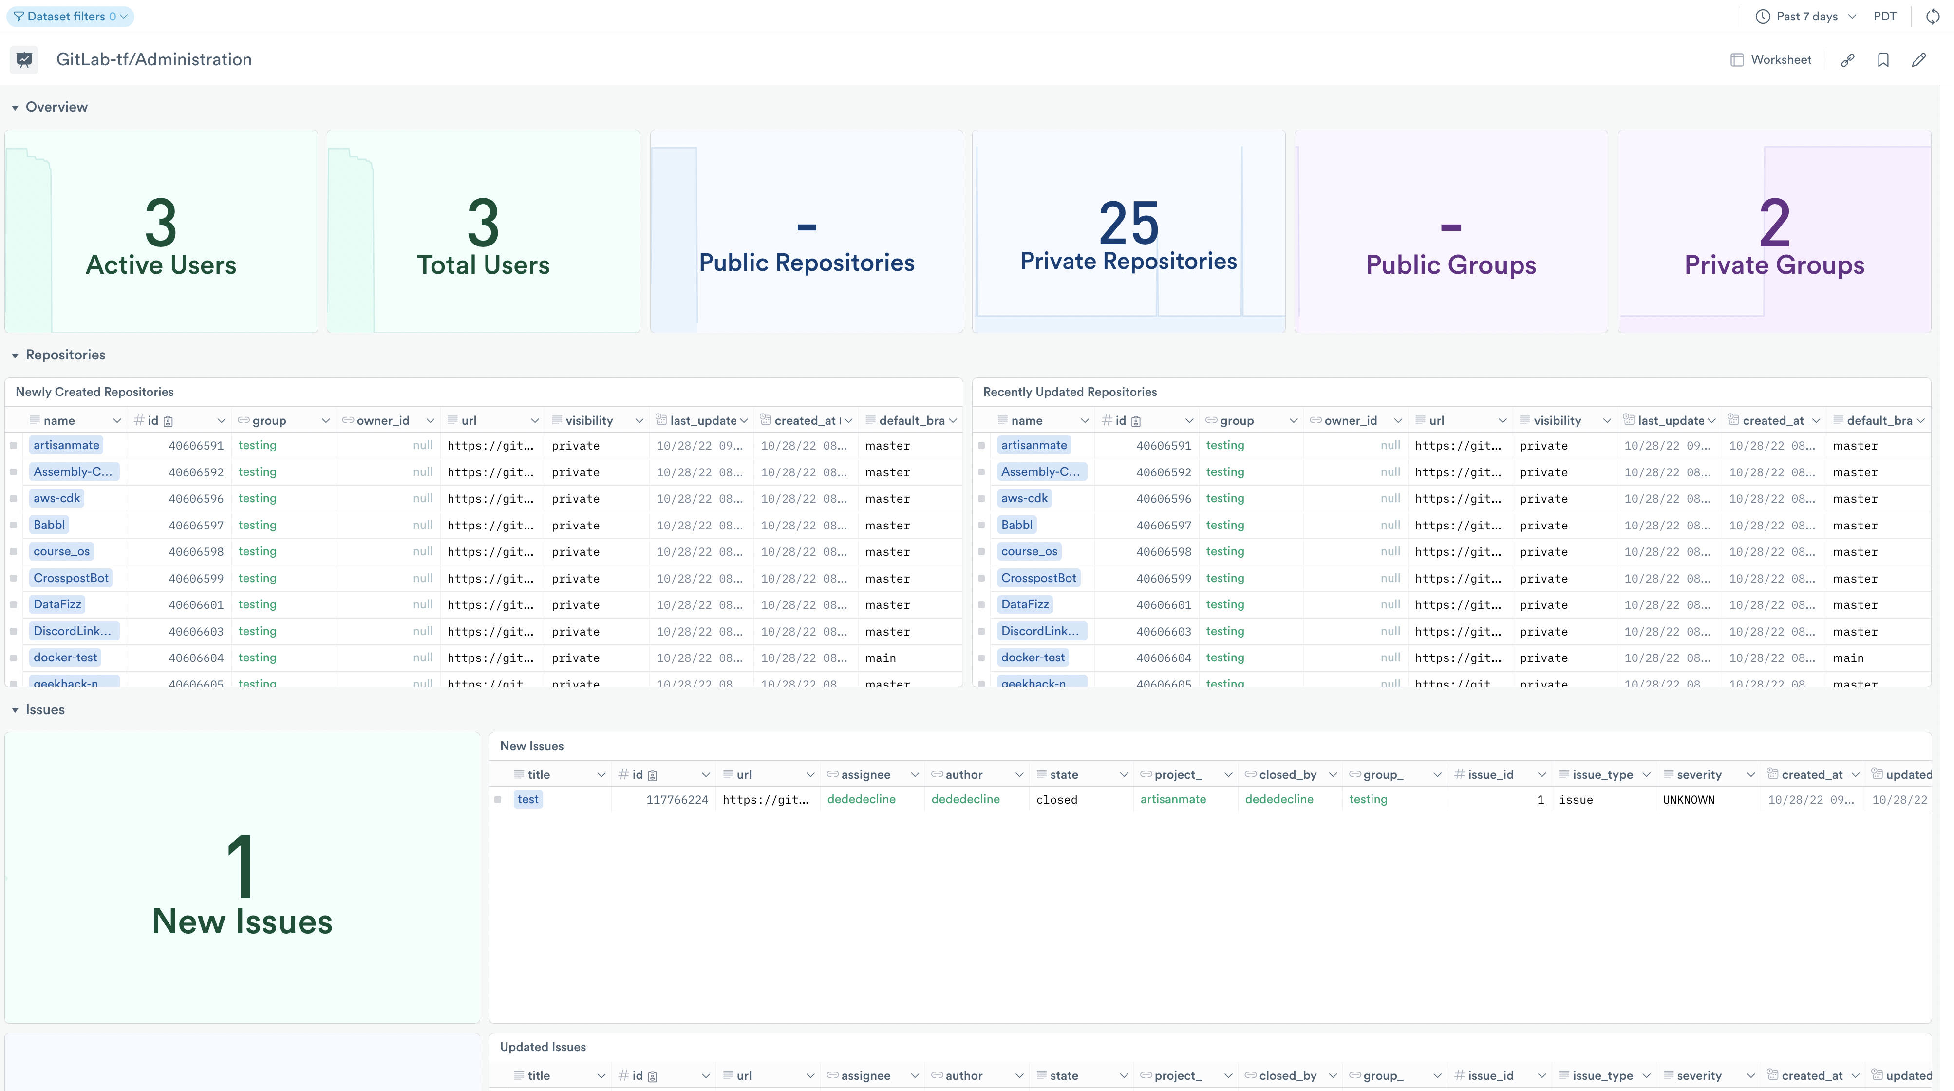Screen dimensions: 1954x1091
Task: Click the refresh dashboard icon
Action: (x=1932, y=17)
